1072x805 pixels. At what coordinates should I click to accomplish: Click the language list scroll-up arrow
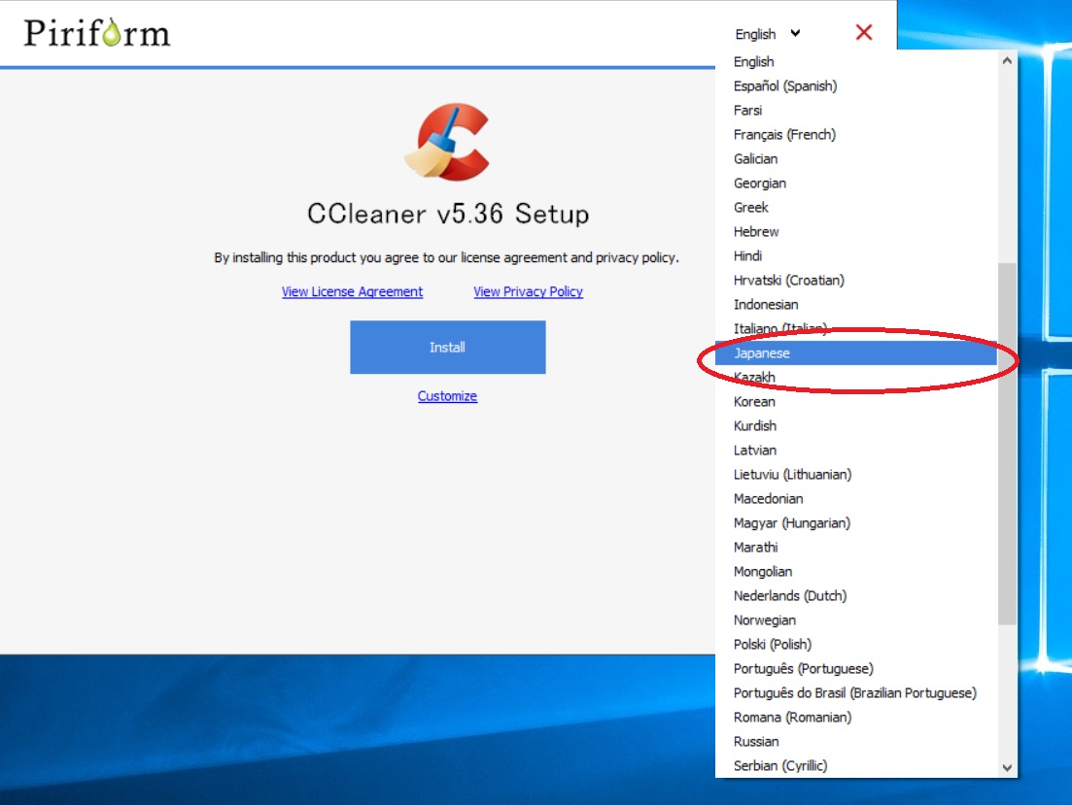tap(1006, 61)
